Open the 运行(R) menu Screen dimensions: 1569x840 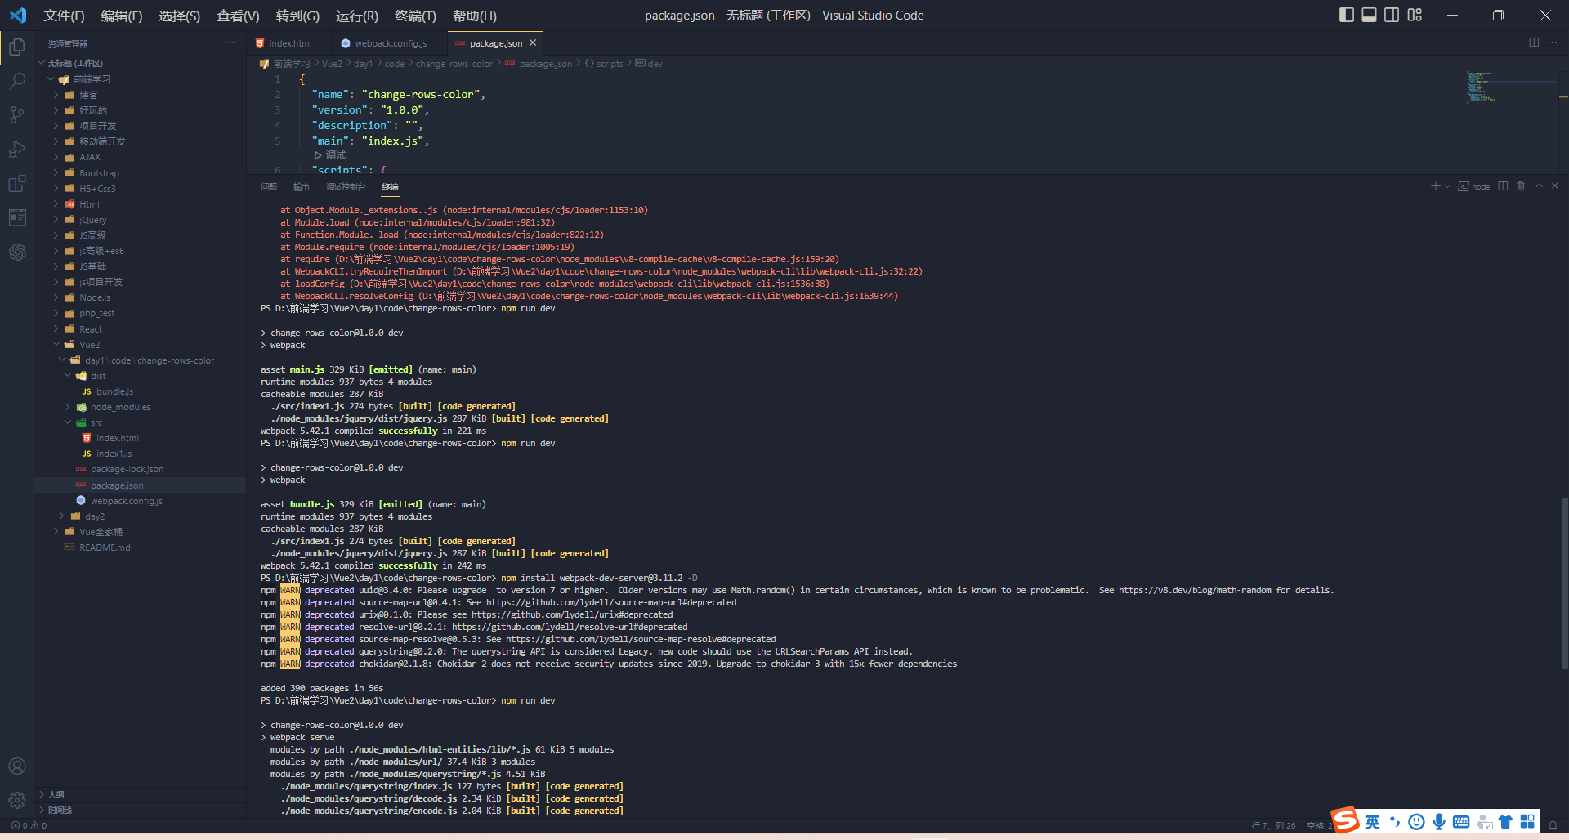click(x=356, y=16)
